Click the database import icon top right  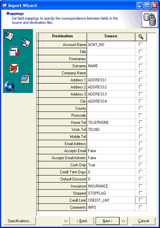click(x=149, y=19)
